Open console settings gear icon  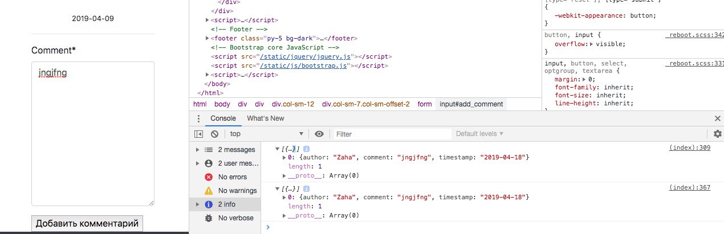pyautogui.click(x=717, y=134)
